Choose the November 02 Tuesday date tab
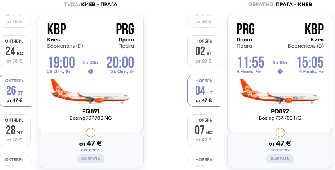335x170 pixels. [204, 51]
